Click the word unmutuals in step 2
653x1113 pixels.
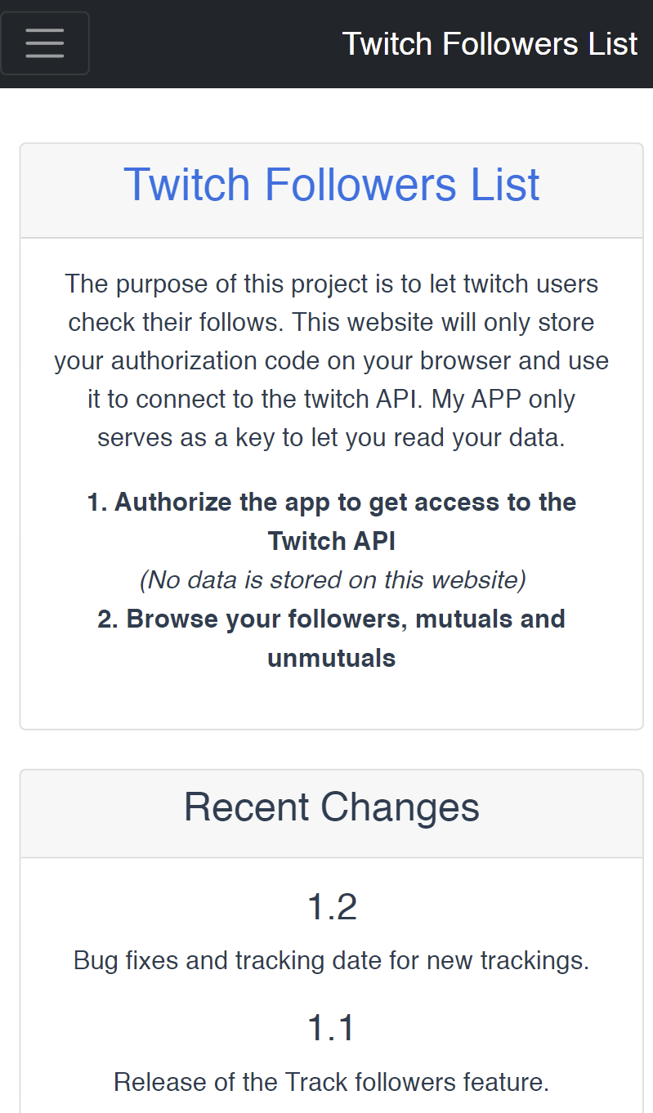[x=332, y=658]
